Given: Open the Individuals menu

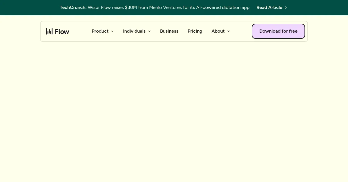Looking at the screenshot, I should pos(134,31).
